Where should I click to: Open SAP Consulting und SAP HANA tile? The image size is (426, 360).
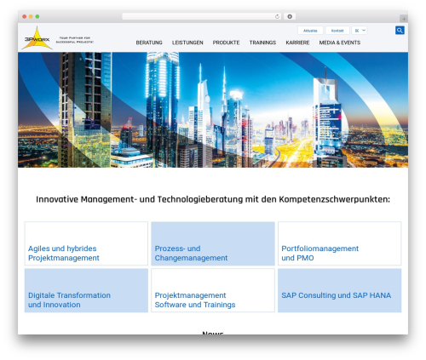tap(340, 290)
